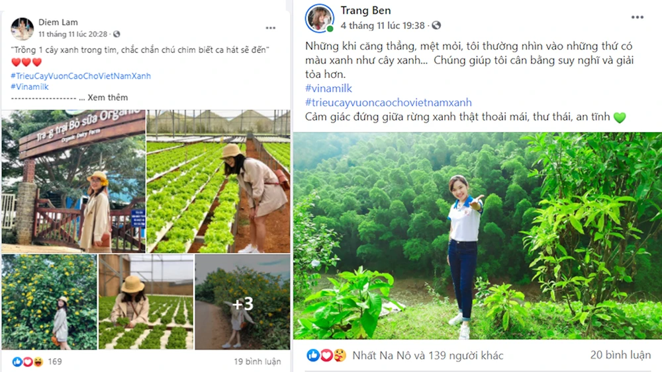
Task: Open the Diem Lam profile name link
Action: tap(58, 22)
